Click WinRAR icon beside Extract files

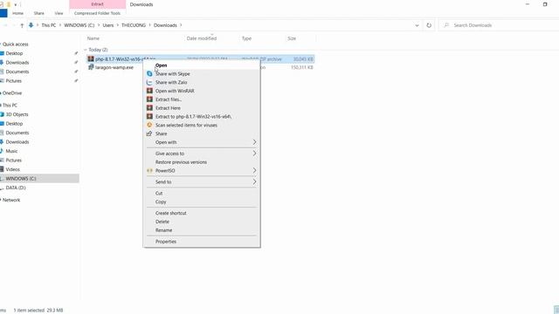pos(149,99)
